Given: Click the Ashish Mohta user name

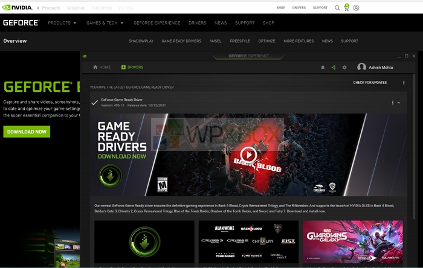Looking at the screenshot, I should tap(381, 68).
